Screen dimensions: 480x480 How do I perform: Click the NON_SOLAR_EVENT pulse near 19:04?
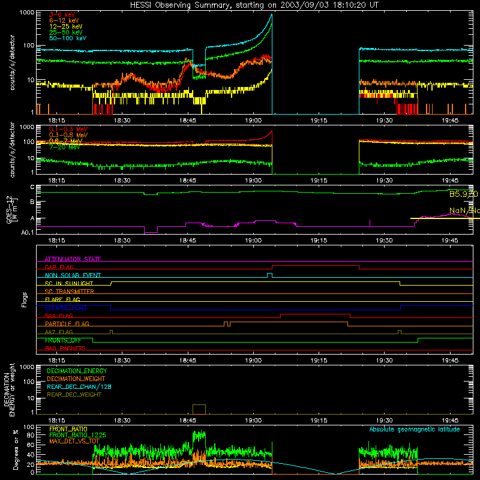(x=269, y=275)
